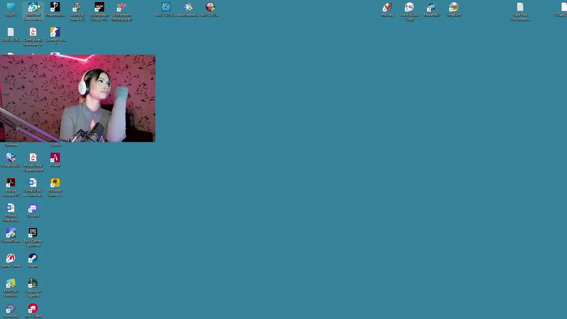Screen dimensions: 567x319
Task: Select the FiveM shortcut
Action: 55,160
